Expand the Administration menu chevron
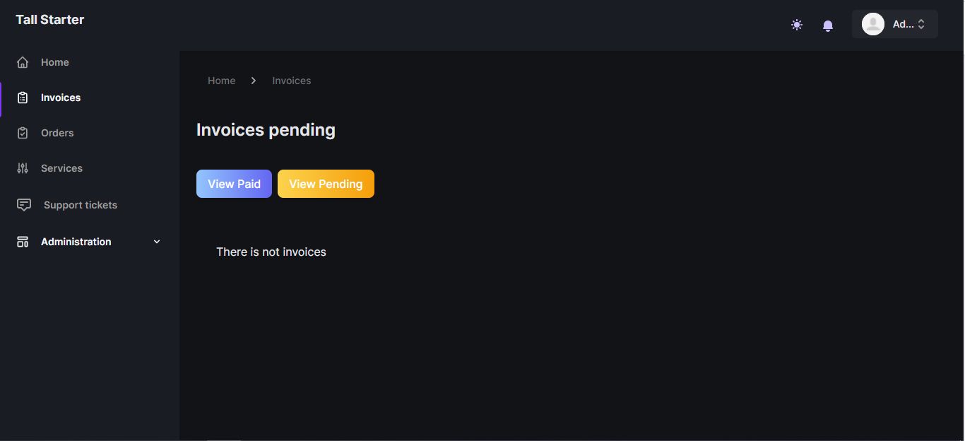 click(157, 242)
